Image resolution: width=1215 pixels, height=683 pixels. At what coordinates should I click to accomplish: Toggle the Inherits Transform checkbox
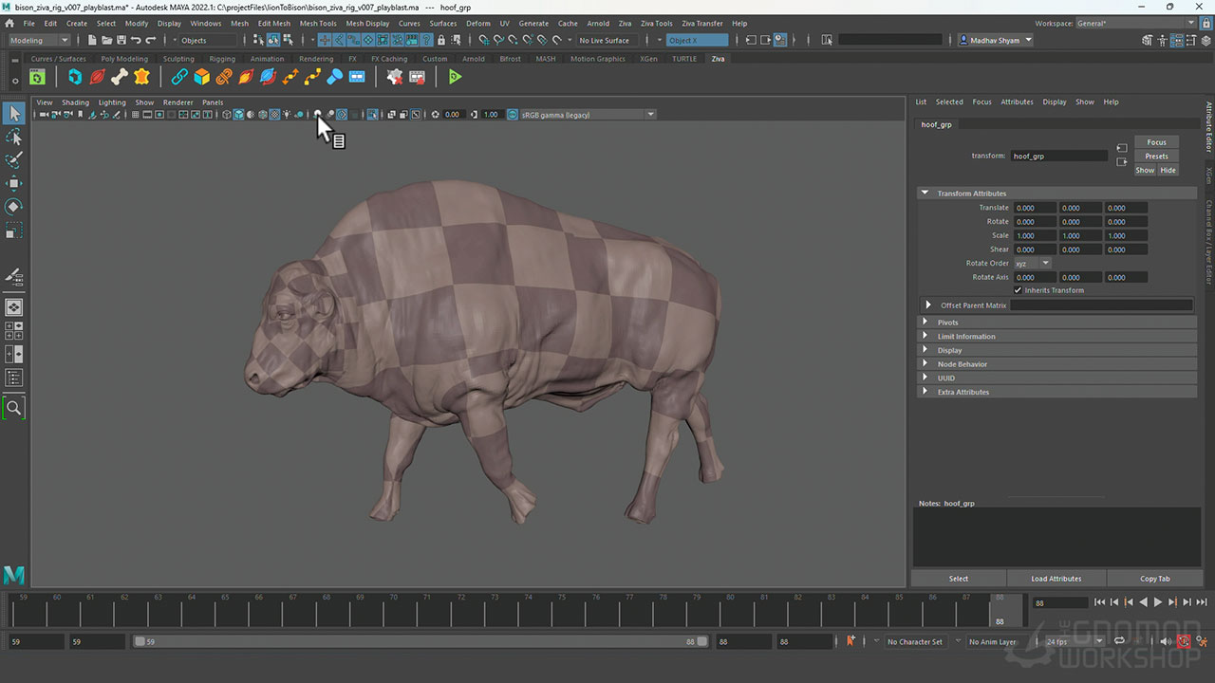pos(1019,290)
